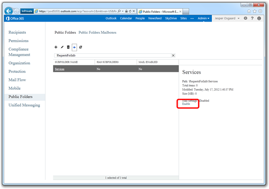
Task: Stop loading with the address bar X icon
Action: 134,11
